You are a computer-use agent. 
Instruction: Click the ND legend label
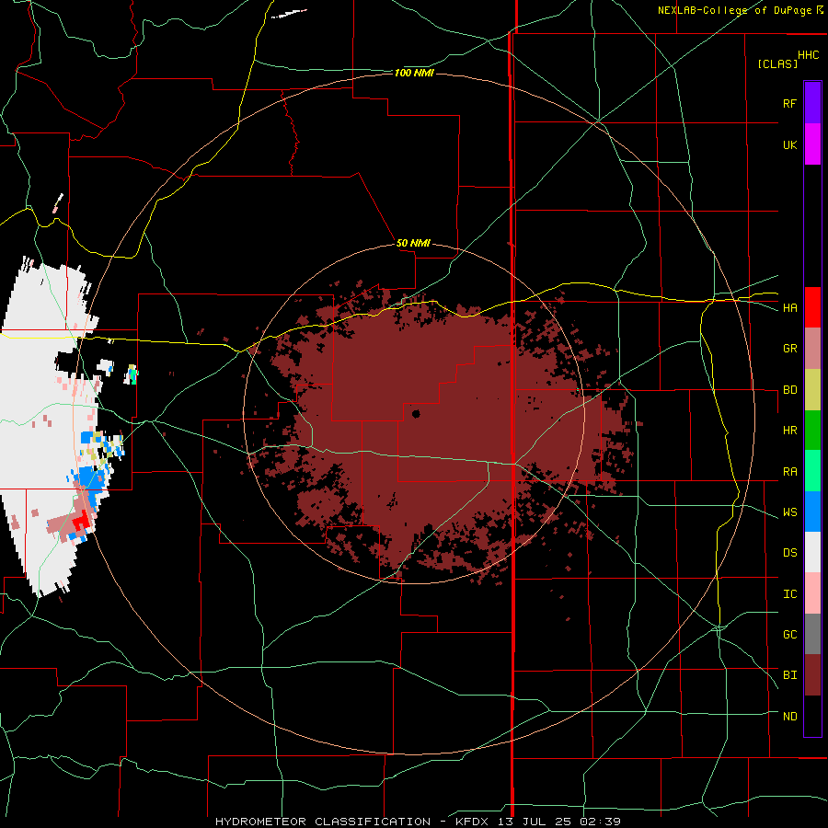[789, 717]
